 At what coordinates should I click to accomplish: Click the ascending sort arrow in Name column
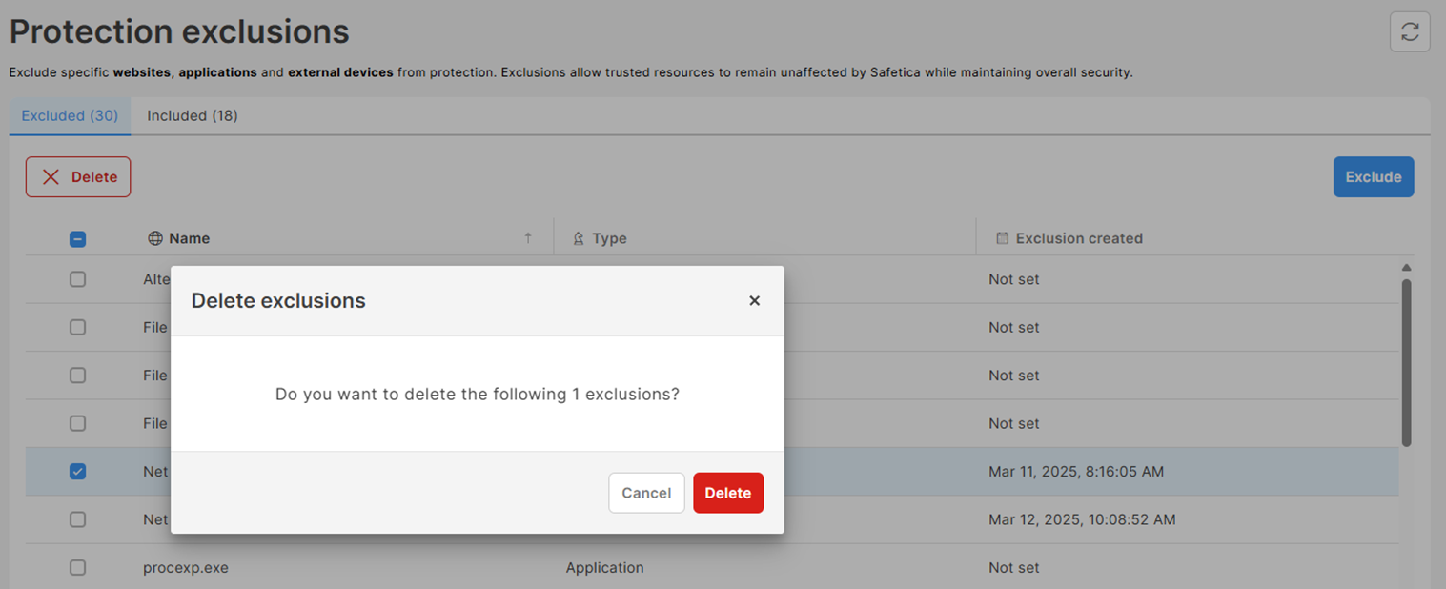pyautogui.click(x=528, y=238)
